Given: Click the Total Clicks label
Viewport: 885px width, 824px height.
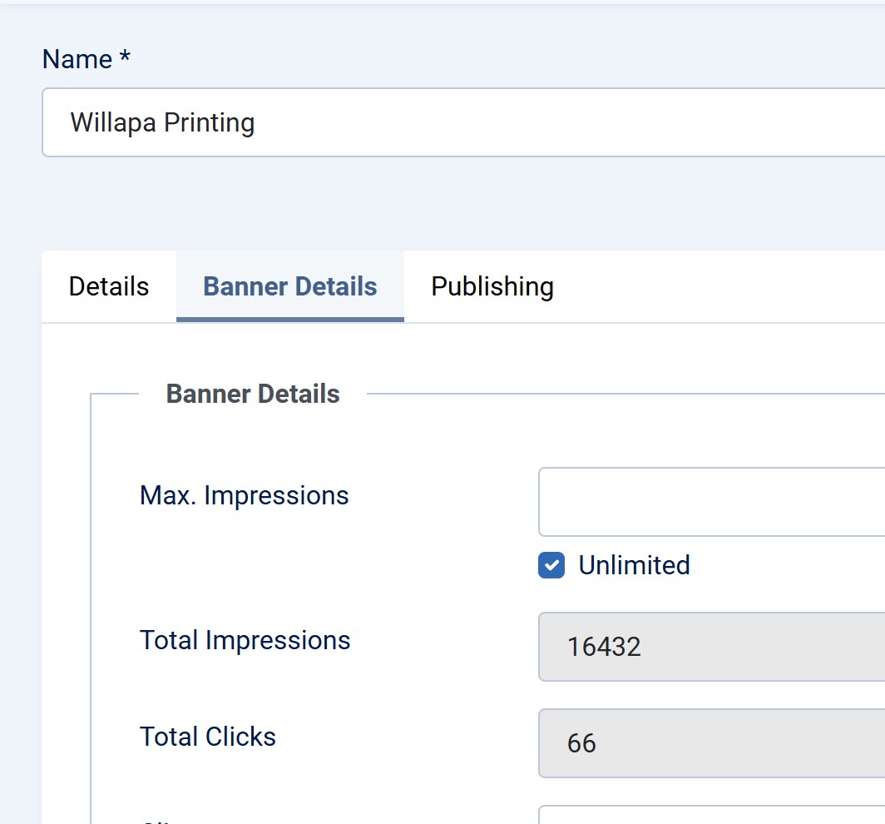Looking at the screenshot, I should tap(207, 737).
